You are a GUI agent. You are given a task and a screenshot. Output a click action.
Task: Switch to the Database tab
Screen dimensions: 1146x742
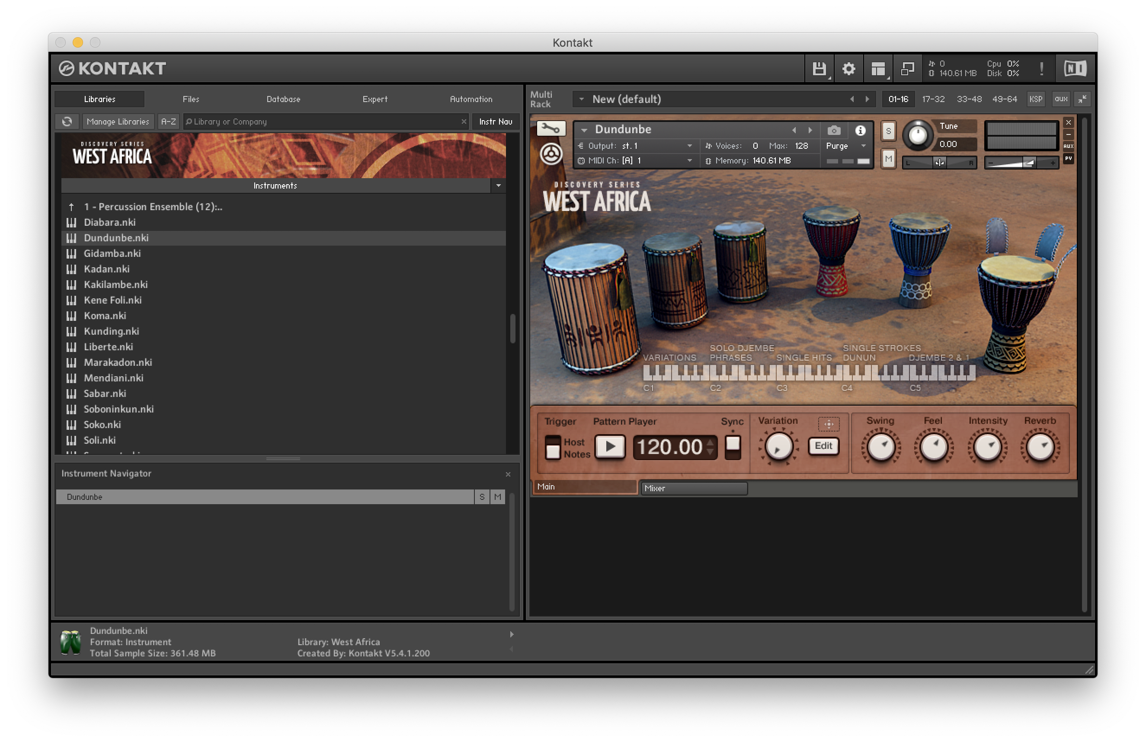(x=283, y=99)
